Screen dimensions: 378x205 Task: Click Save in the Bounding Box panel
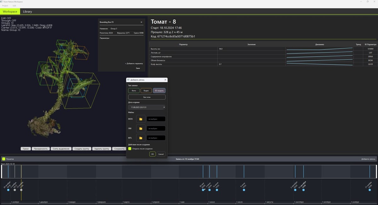point(138,68)
